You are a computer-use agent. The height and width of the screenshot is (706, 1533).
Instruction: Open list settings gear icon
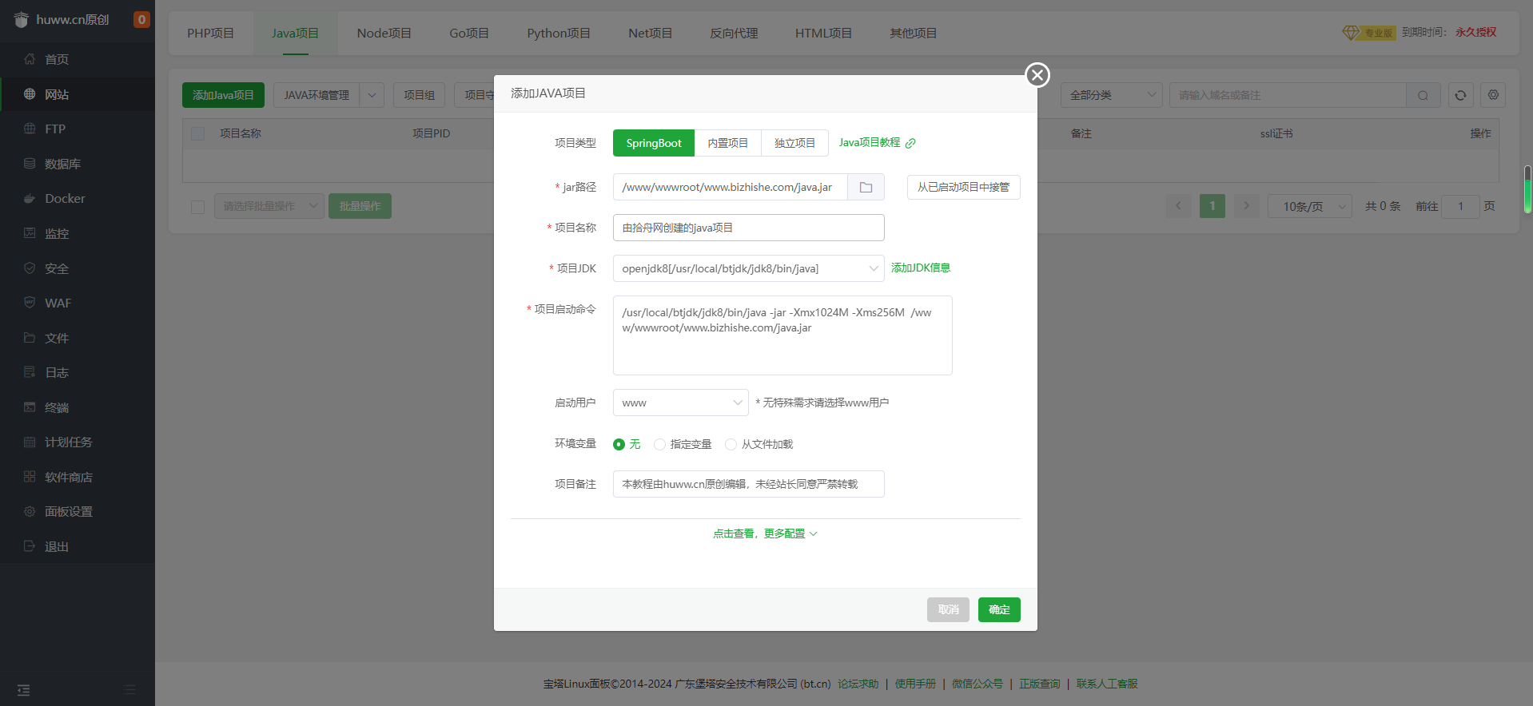coord(1493,95)
